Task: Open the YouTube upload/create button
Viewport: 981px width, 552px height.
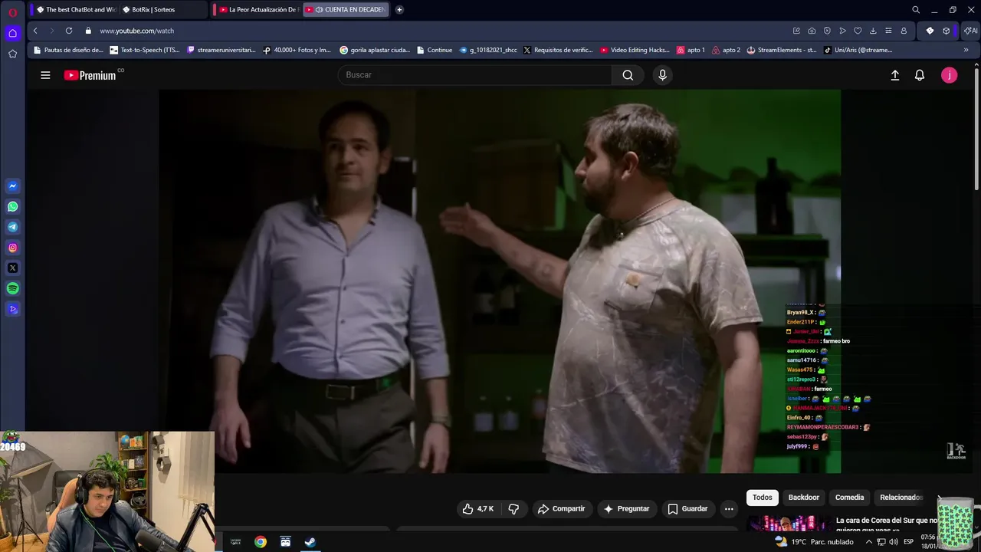Action: 894,75
